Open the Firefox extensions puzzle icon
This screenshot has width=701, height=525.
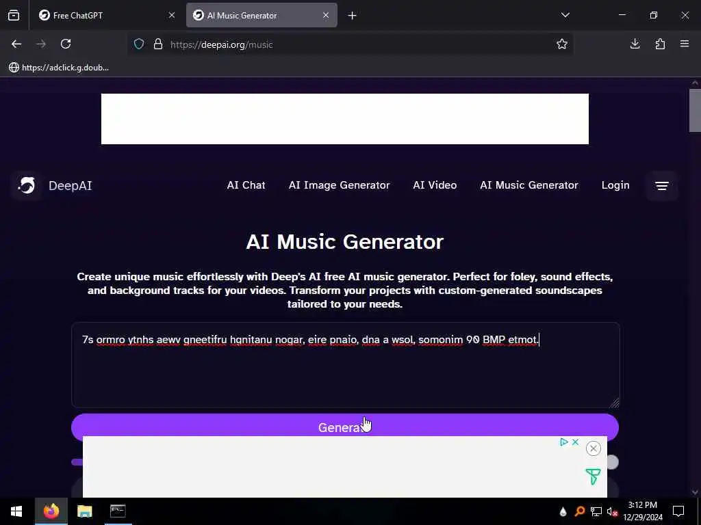pos(660,44)
